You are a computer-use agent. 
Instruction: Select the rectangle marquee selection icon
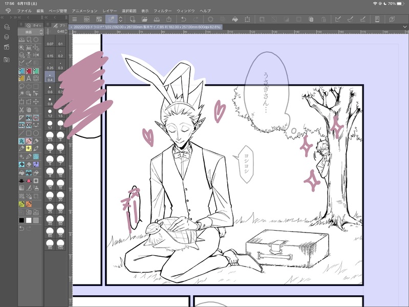click(36, 86)
